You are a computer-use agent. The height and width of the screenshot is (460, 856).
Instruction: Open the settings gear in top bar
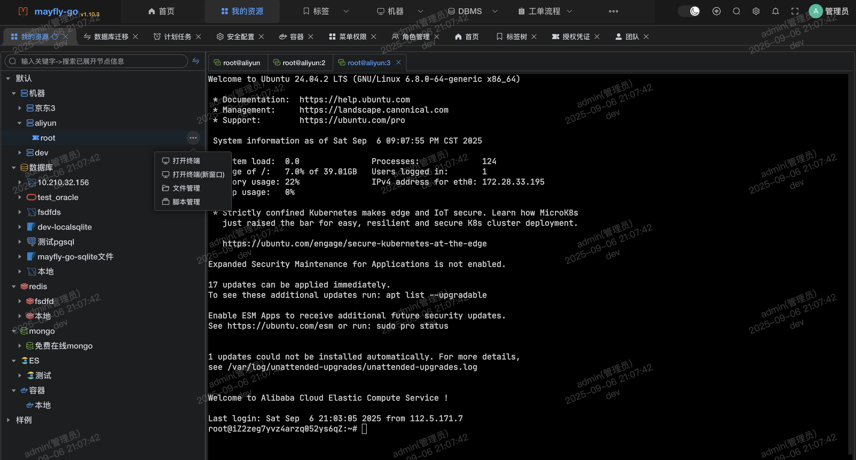click(x=756, y=11)
